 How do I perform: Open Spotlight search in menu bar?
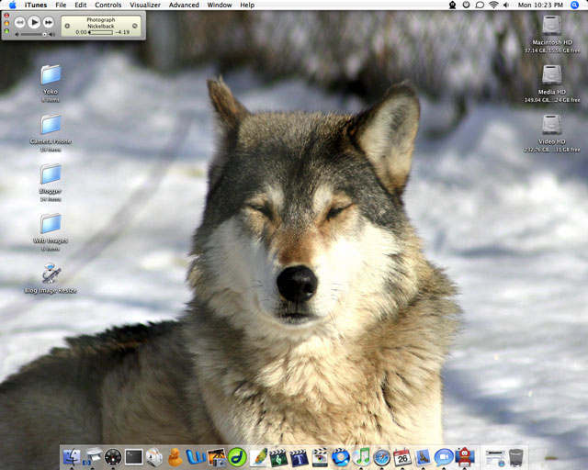click(x=574, y=5)
